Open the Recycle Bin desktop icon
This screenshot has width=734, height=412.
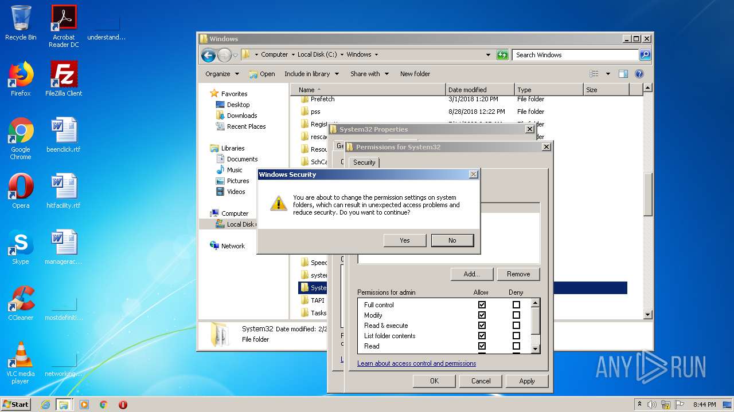pyautogui.click(x=21, y=23)
